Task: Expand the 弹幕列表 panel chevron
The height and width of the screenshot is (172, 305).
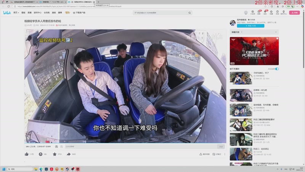Action: tap(276, 32)
